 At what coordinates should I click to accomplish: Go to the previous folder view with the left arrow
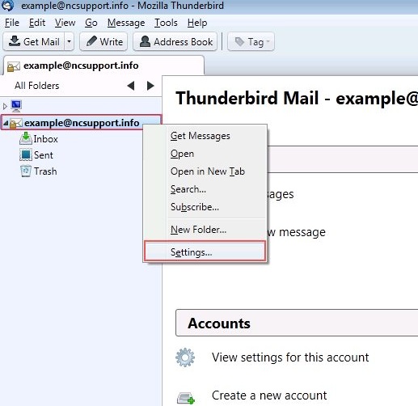click(131, 86)
